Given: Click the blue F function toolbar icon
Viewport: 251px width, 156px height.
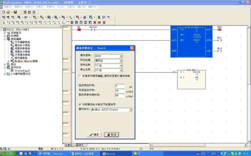Looking at the screenshot, I should (x=90, y=23).
